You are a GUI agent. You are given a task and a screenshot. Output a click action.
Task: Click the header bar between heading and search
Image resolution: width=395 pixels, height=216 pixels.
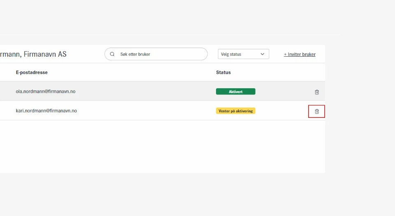click(x=85, y=54)
